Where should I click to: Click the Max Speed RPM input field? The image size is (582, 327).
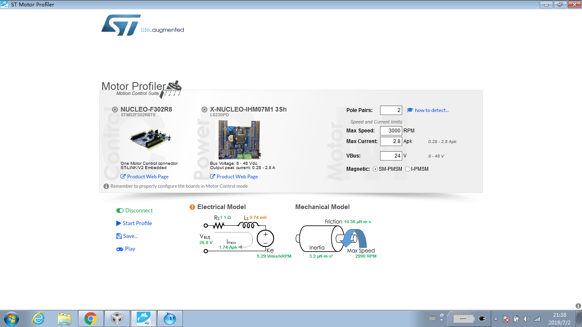tap(391, 131)
